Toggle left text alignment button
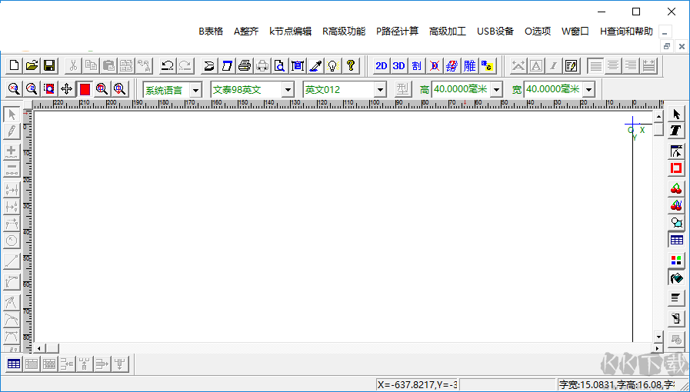Screen dimensions: 690x392 [595, 66]
